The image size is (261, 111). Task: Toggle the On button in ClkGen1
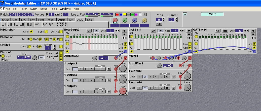click(41, 57)
